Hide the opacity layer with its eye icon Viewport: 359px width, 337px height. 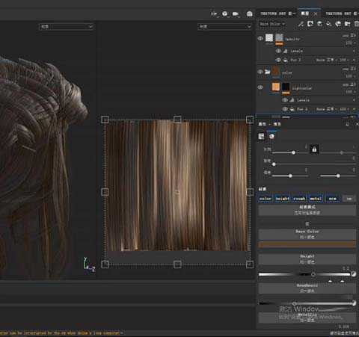click(260, 38)
